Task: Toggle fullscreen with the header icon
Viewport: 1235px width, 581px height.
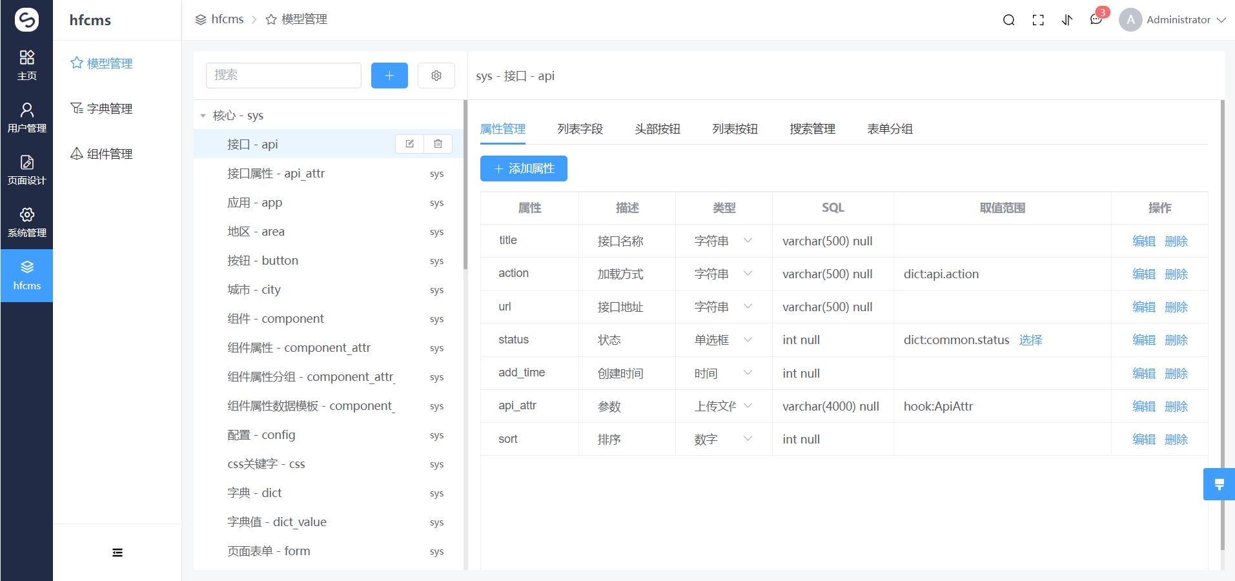Action: click(x=1038, y=20)
